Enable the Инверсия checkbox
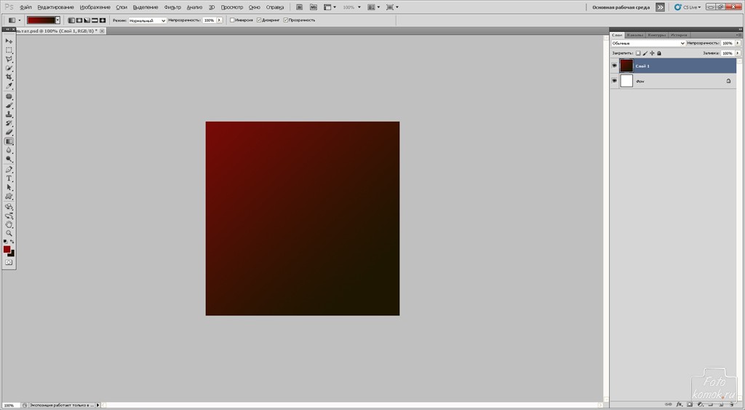Screen dimensions: 745x410 click(232, 20)
